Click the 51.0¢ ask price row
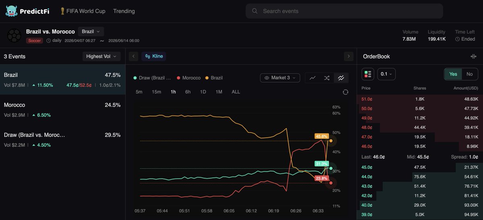 (x=420, y=99)
